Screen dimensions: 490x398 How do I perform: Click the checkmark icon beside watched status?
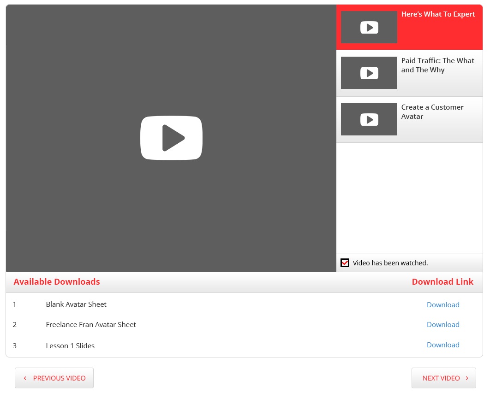coord(345,263)
